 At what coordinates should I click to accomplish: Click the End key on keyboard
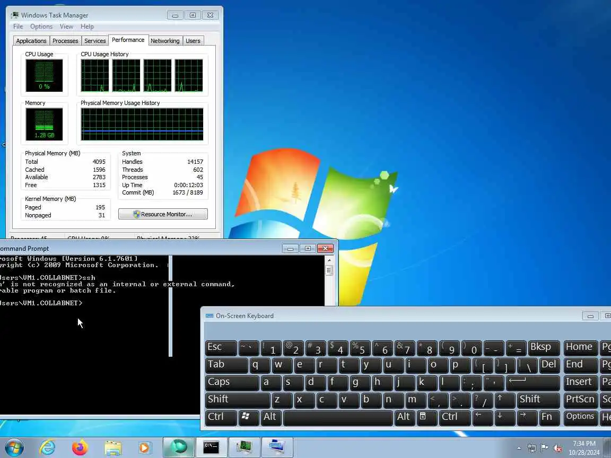(581, 365)
